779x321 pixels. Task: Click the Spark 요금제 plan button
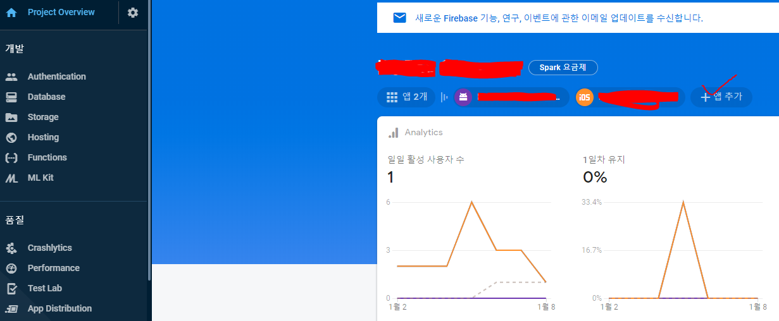click(x=563, y=68)
